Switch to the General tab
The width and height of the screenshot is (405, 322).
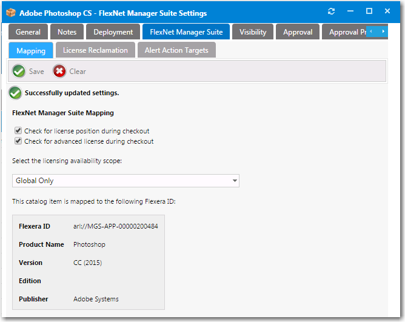coord(28,32)
